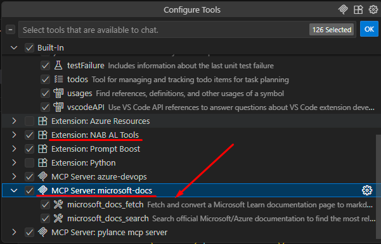Screen dimensions: 381x244
Task: Enable the Extension: Python checkbox
Action: click(x=29, y=162)
